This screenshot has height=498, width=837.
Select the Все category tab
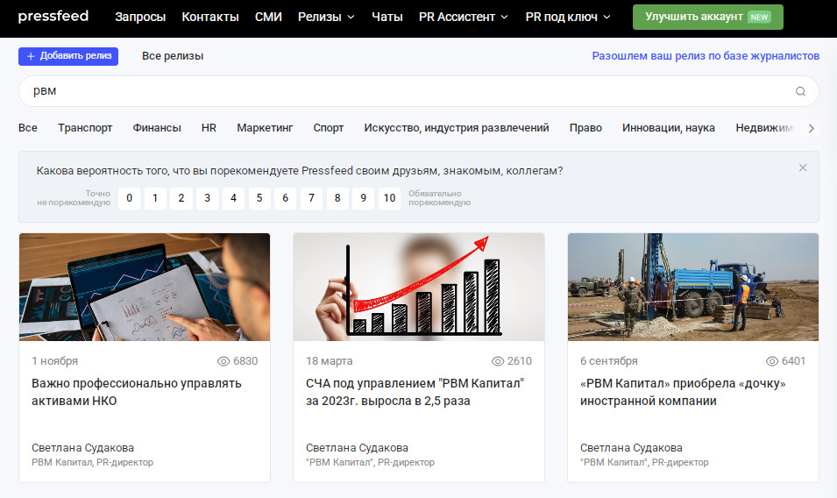28,128
